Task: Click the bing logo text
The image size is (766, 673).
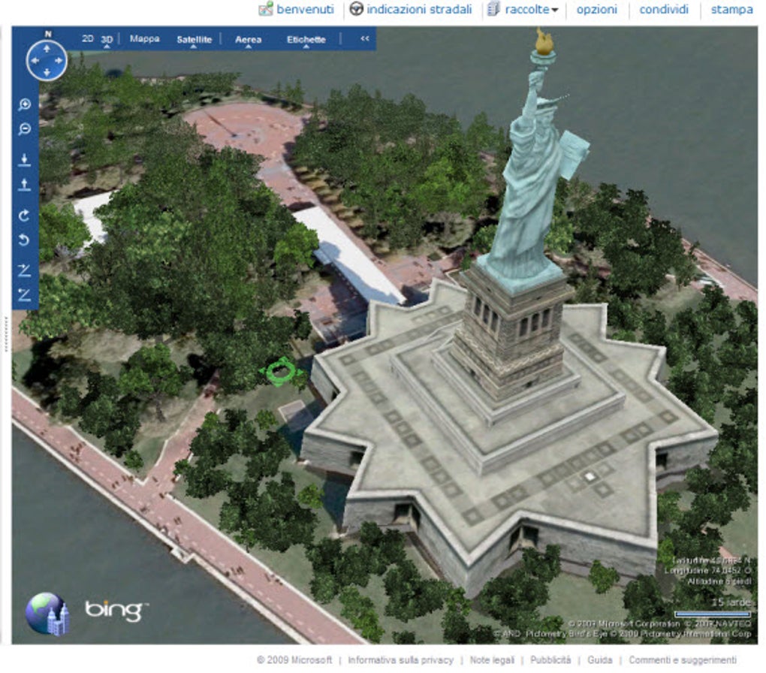Action: (116, 611)
